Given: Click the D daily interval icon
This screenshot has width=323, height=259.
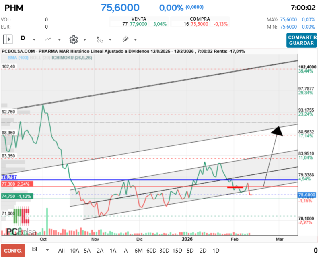Looking at the screenshot, I should (x=23, y=39).
